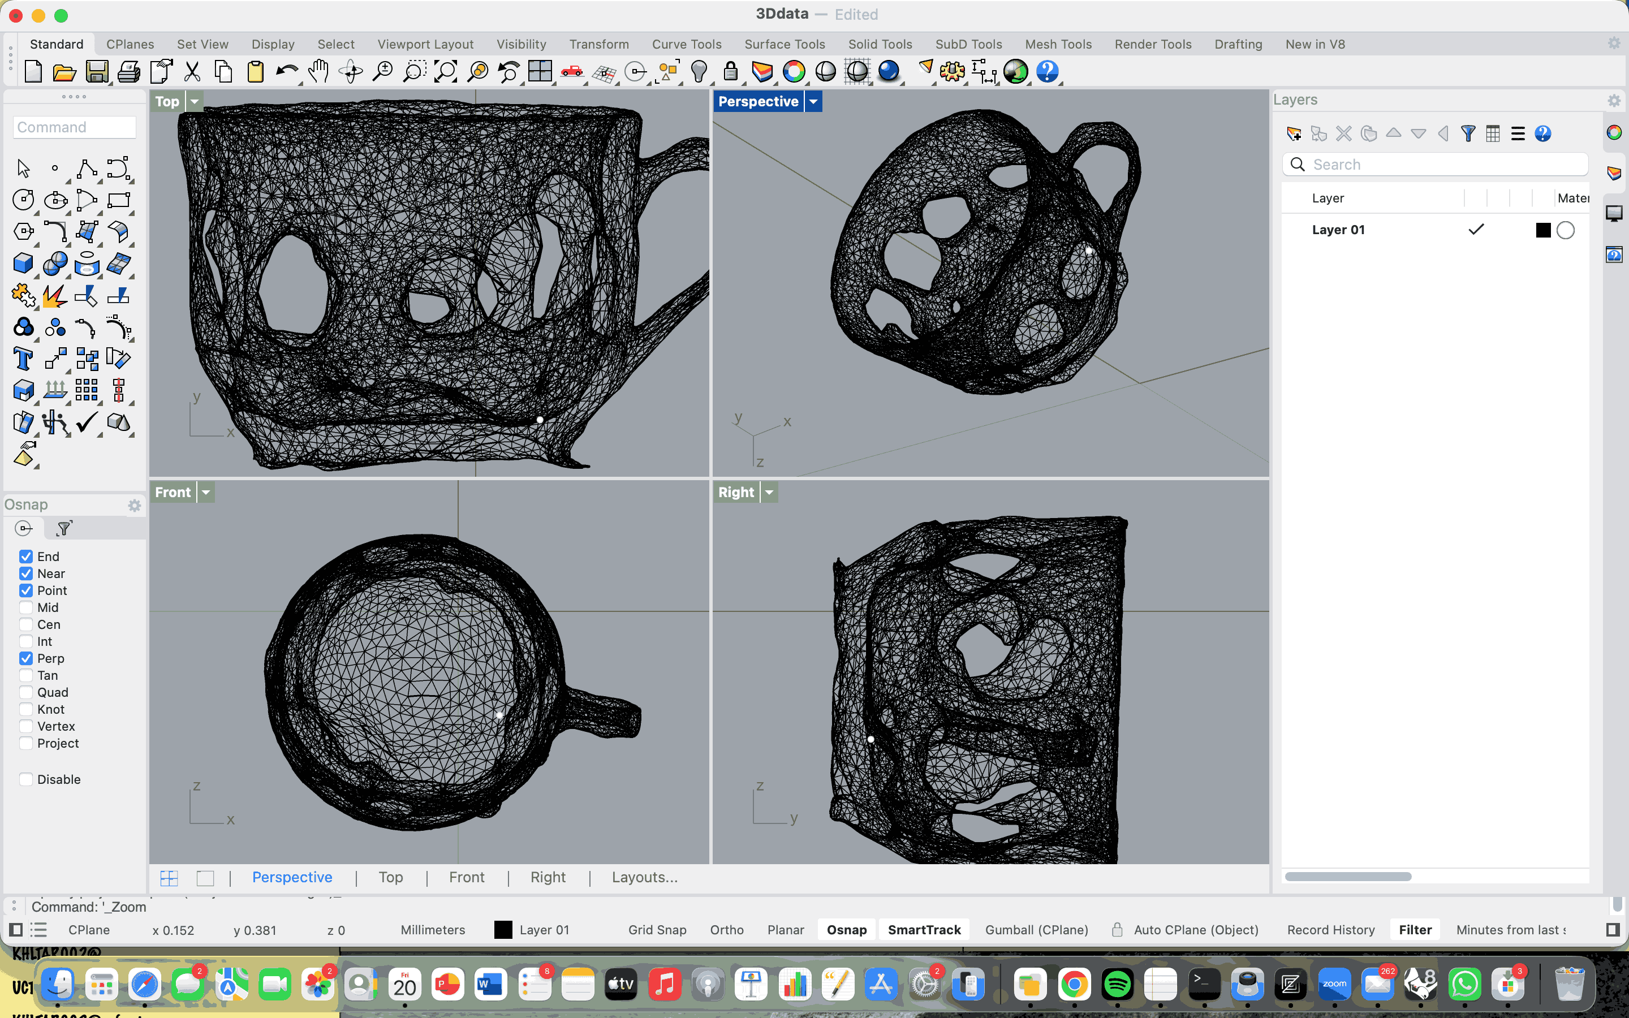Click the Save file toolbar icon
The height and width of the screenshot is (1018, 1629).
click(x=97, y=71)
